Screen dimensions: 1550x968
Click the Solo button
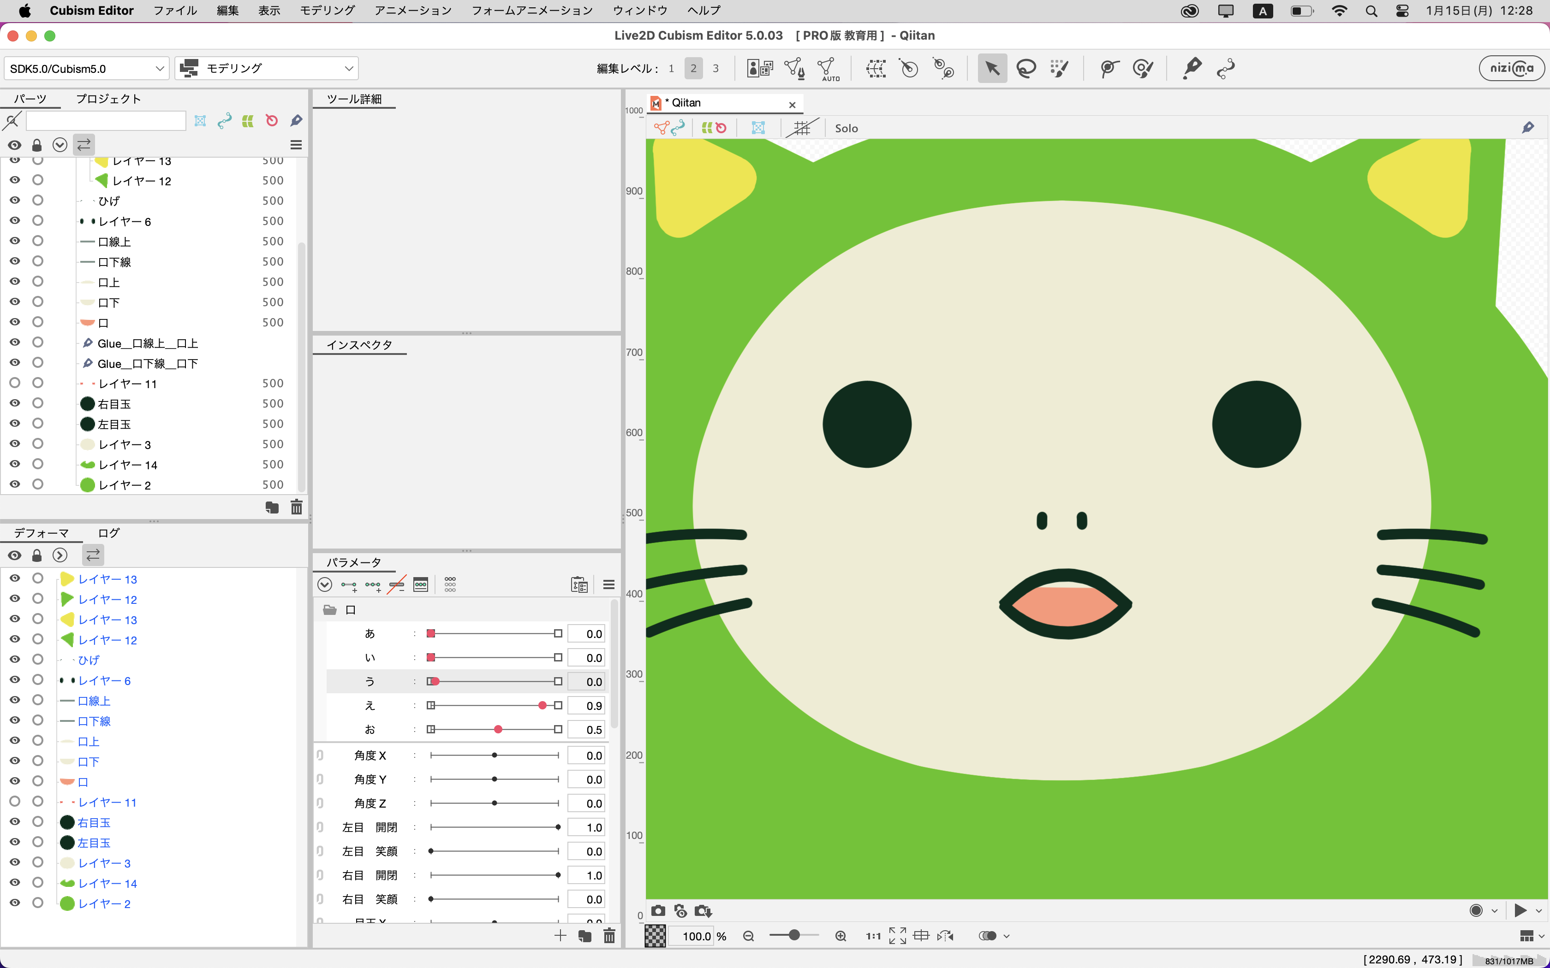point(846,128)
